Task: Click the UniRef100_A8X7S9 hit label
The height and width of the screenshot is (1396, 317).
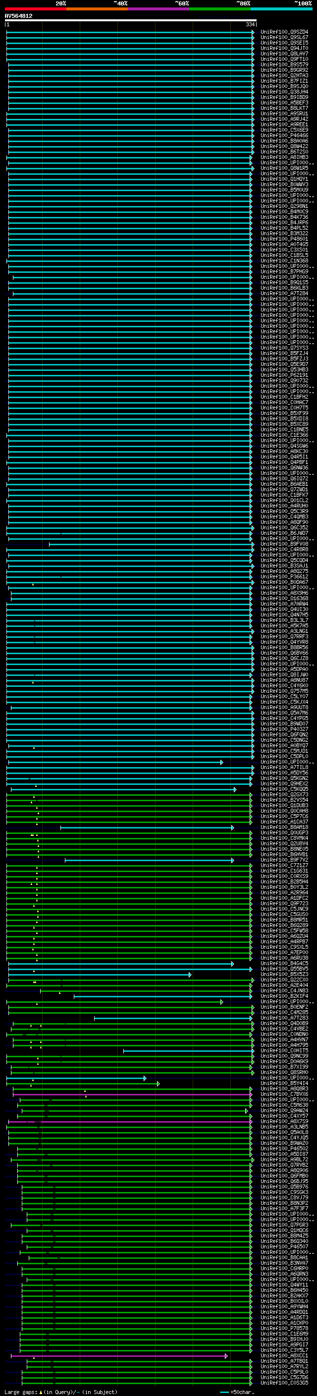Action: coord(284,1122)
